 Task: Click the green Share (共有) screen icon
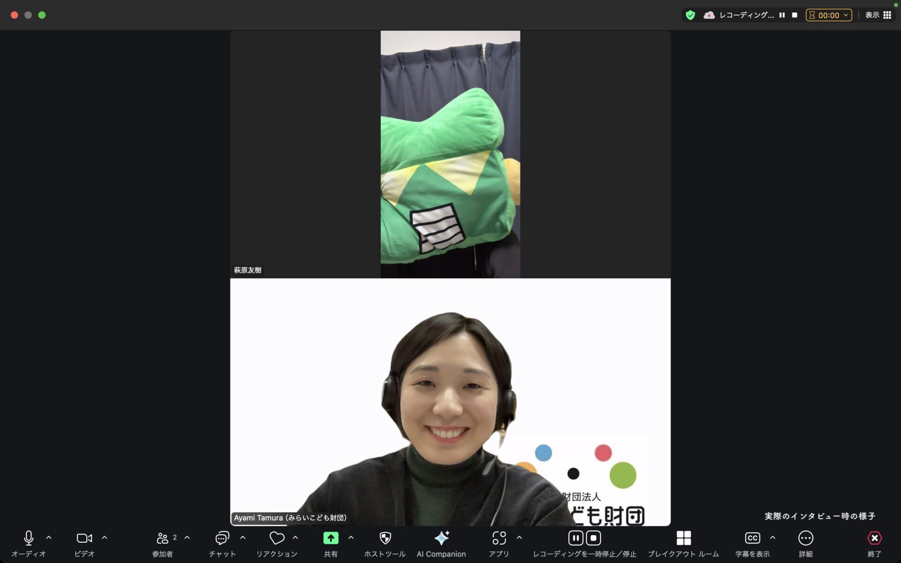pyautogui.click(x=330, y=538)
